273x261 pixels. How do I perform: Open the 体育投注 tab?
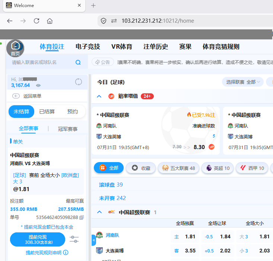coord(52,46)
